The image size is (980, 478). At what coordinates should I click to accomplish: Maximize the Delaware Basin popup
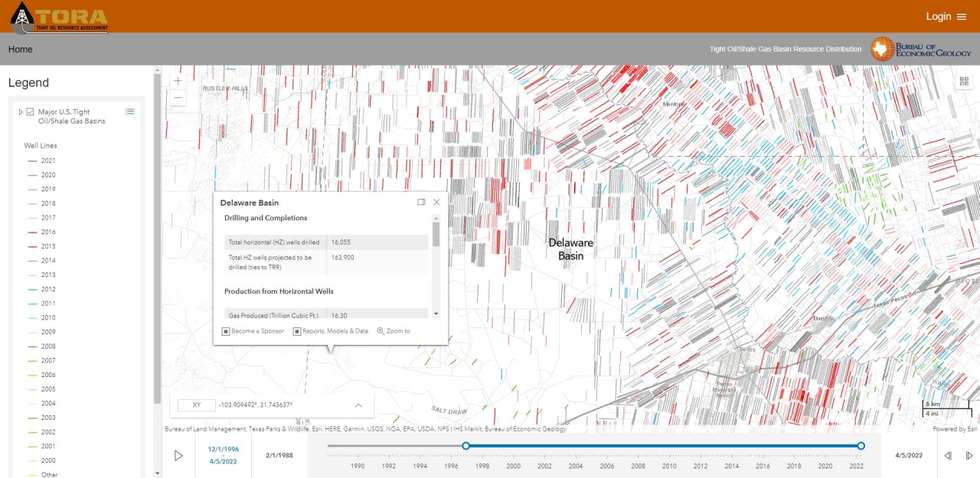[421, 202]
